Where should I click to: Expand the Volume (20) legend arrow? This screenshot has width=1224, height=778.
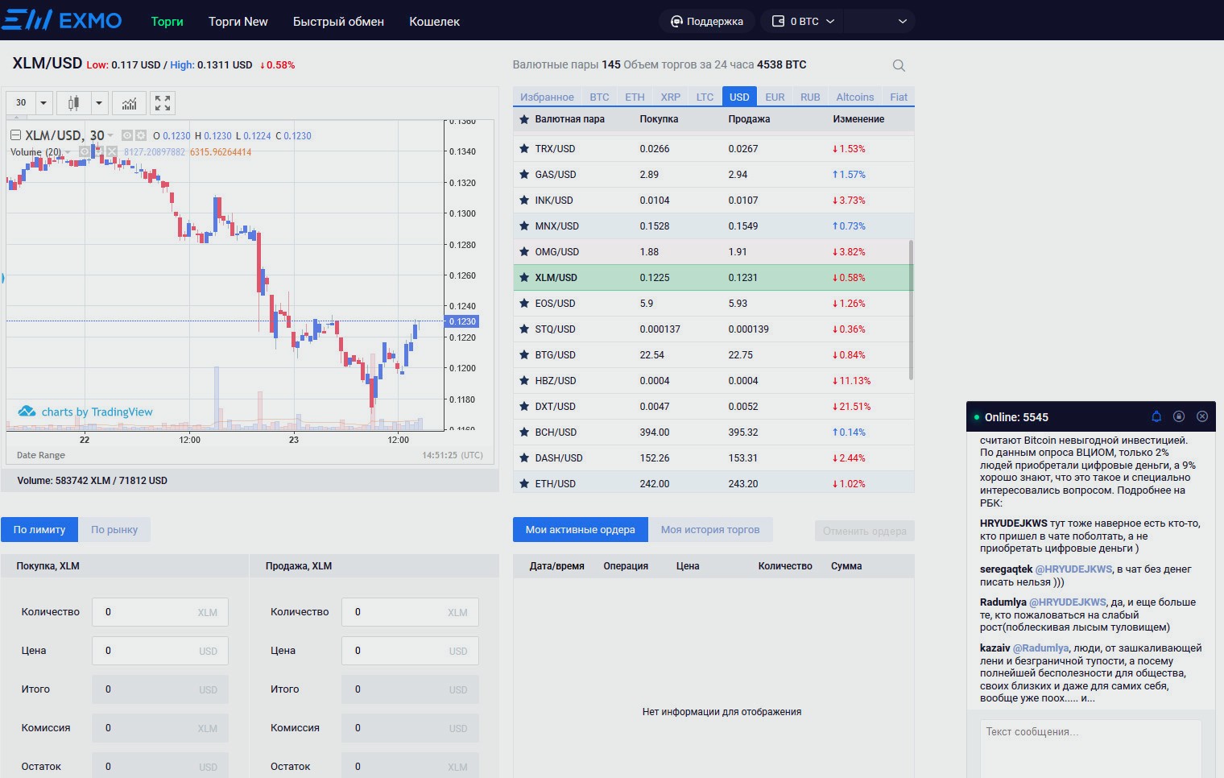click(x=68, y=151)
